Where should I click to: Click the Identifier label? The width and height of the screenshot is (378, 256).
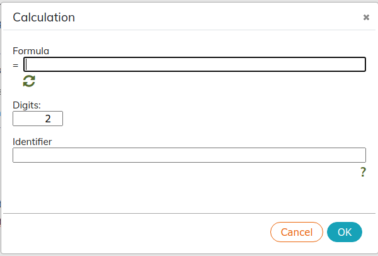(x=32, y=142)
